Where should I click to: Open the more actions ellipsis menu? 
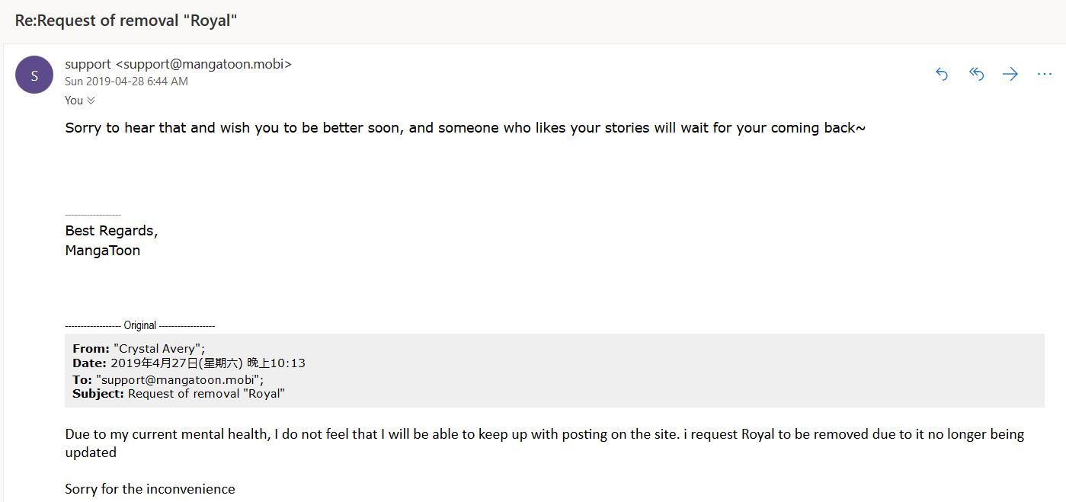pos(1044,74)
